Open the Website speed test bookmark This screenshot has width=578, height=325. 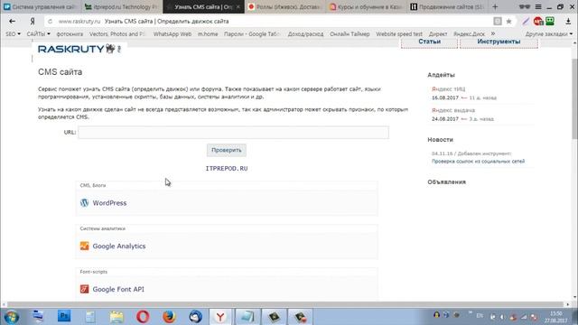pyautogui.click(x=399, y=34)
